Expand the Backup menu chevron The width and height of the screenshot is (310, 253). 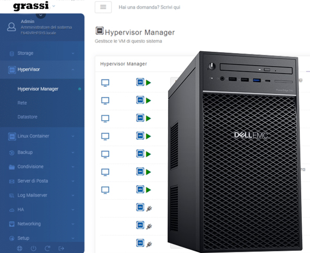[73, 152]
